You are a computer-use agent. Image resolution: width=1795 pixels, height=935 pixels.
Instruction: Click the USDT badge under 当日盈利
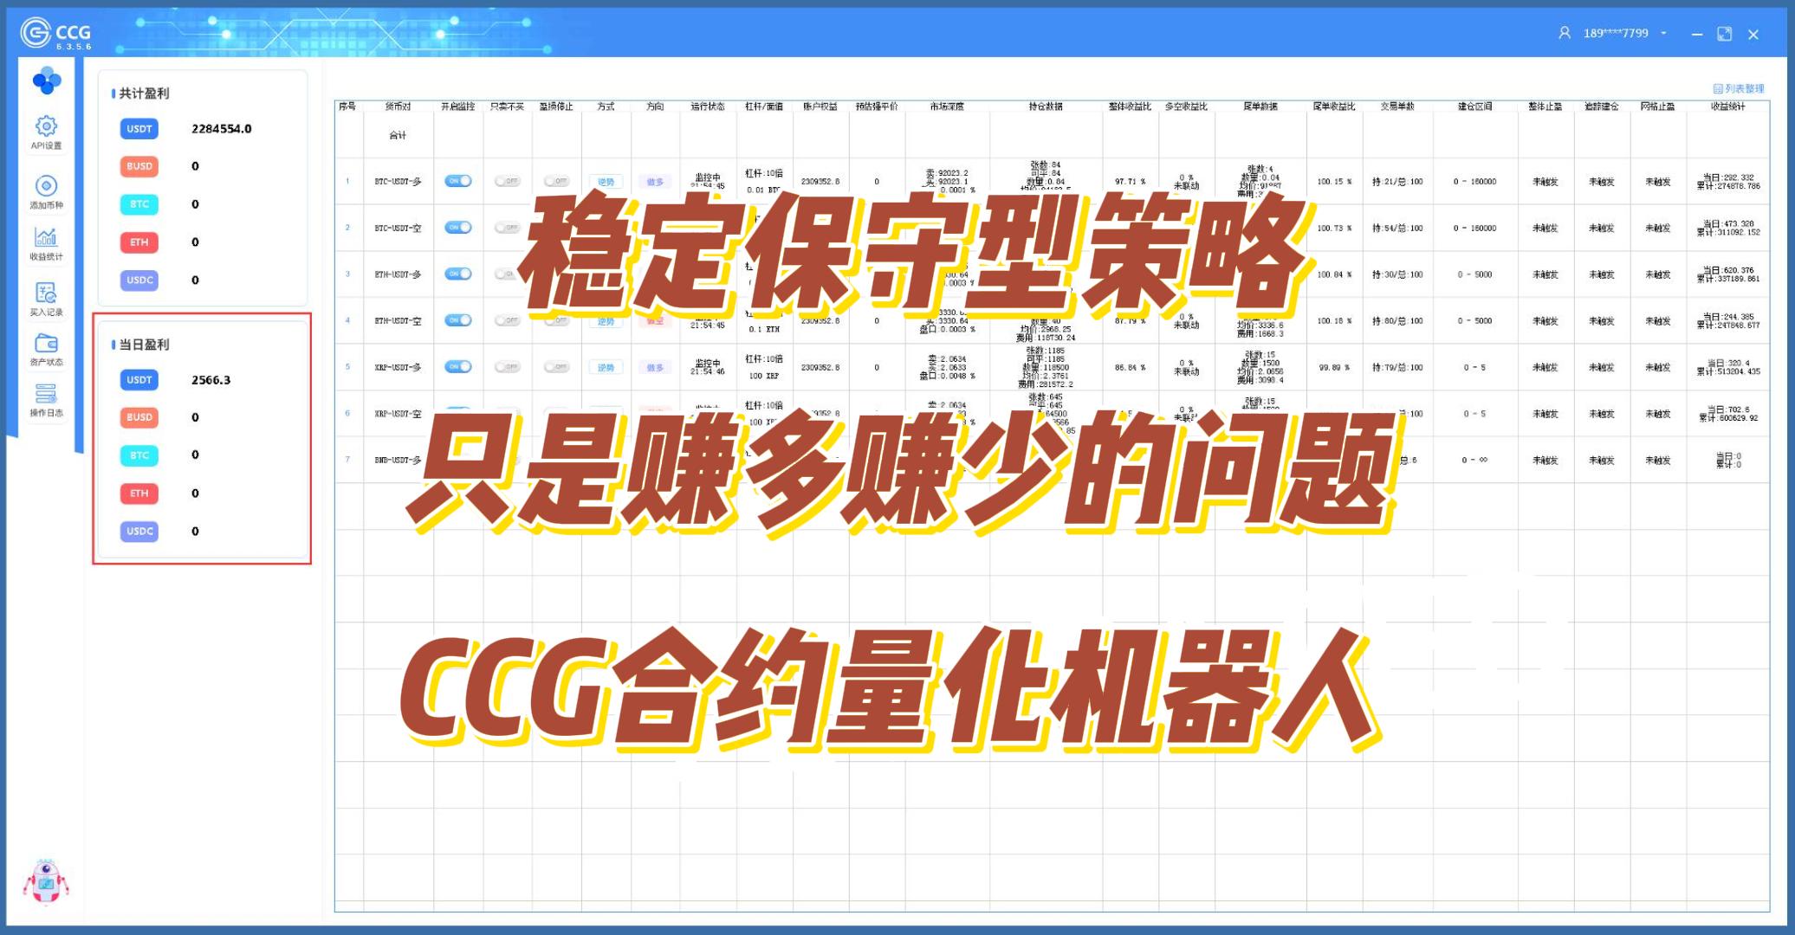coord(139,379)
